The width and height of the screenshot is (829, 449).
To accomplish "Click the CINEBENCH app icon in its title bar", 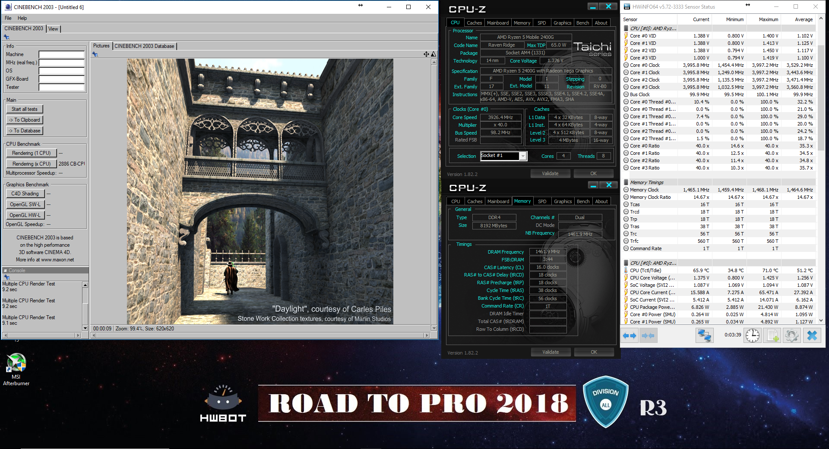I will [8, 7].
